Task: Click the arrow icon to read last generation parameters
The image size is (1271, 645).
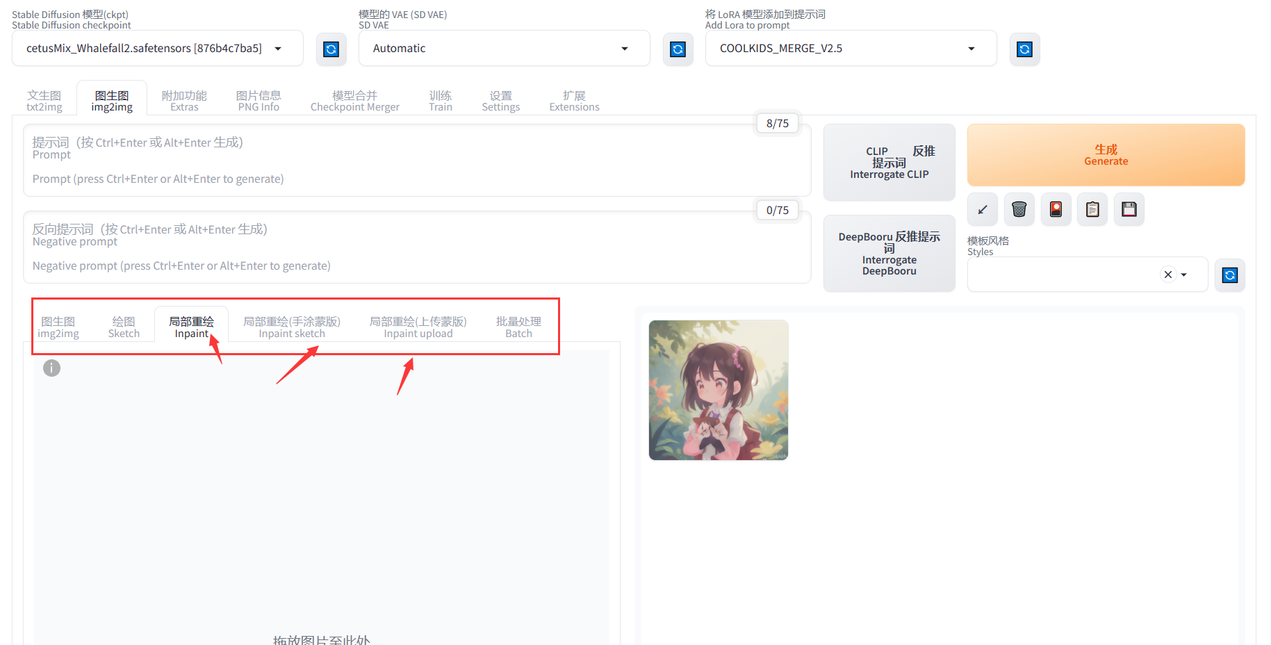Action: click(x=983, y=209)
